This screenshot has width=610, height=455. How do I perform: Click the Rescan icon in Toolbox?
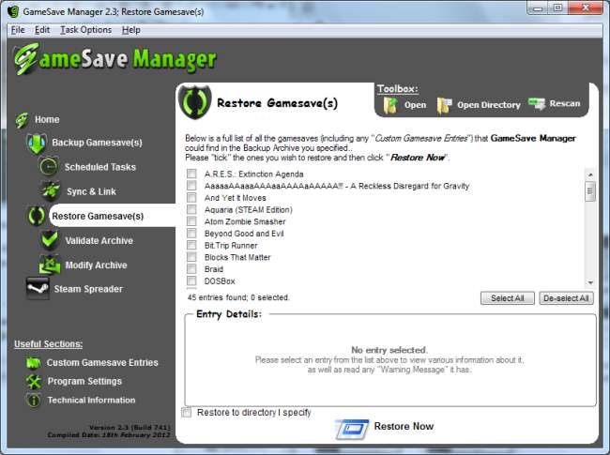pyautogui.click(x=537, y=104)
